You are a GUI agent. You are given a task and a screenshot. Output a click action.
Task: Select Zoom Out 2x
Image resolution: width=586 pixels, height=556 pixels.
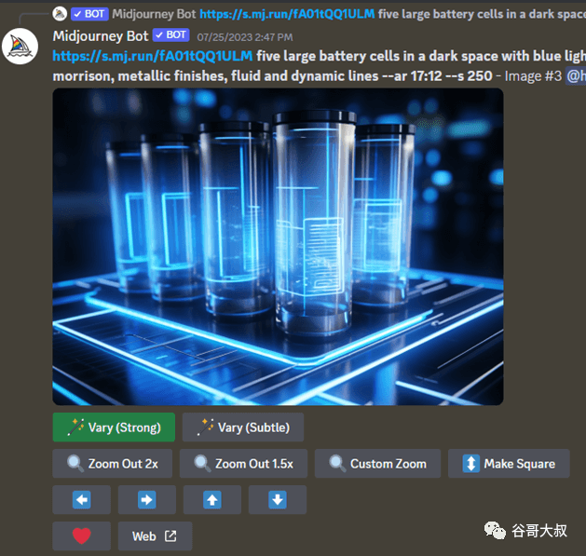(x=112, y=464)
